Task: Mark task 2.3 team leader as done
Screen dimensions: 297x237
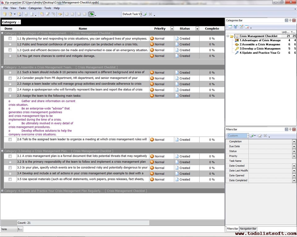Action: click(x=10, y=84)
